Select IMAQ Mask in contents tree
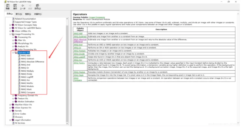Viewport: 246px width, 134px height. click(26, 89)
